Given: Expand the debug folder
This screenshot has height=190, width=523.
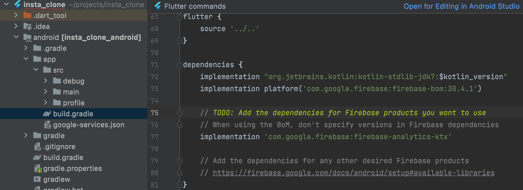Looking at the screenshot, I should click(x=45, y=81).
